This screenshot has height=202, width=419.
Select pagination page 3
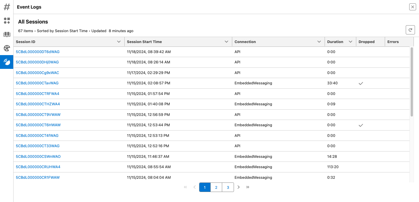click(228, 187)
